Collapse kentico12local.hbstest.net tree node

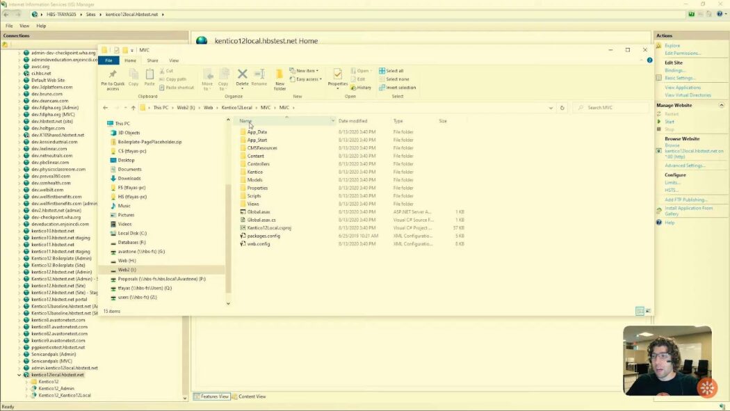click(19, 375)
